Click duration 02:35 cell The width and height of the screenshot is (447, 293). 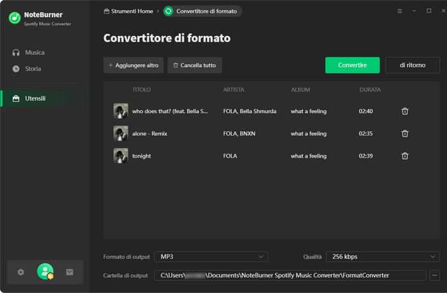tap(366, 133)
